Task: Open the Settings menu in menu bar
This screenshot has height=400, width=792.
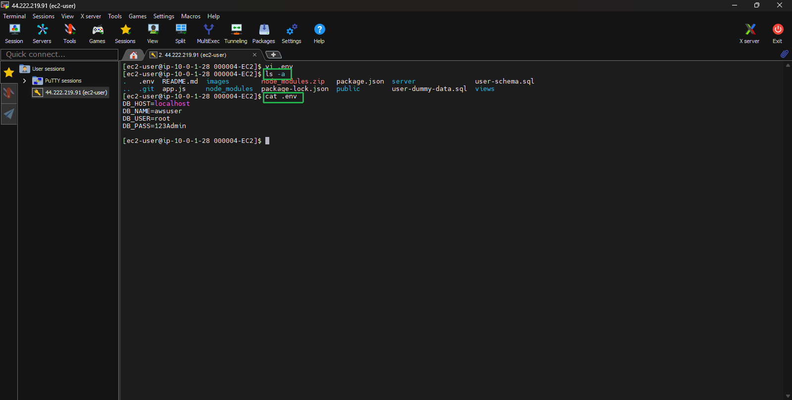Action: [x=164, y=16]
